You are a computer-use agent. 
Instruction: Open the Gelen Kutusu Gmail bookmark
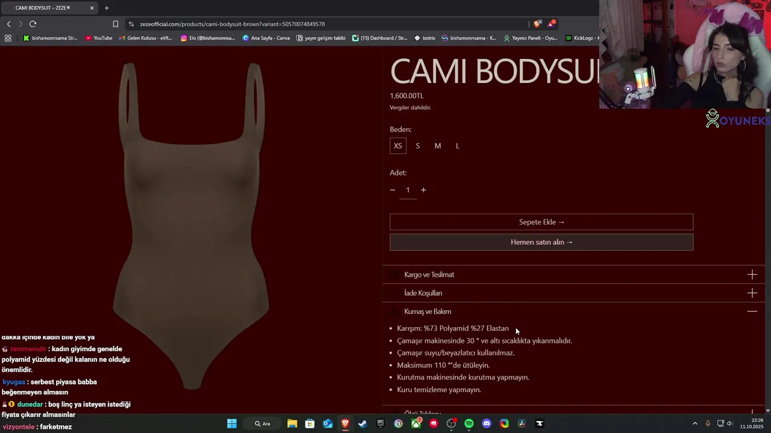click(x=146, y=38)
